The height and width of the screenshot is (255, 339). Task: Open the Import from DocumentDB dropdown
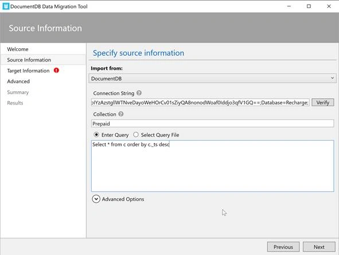(x=213, y=78)
